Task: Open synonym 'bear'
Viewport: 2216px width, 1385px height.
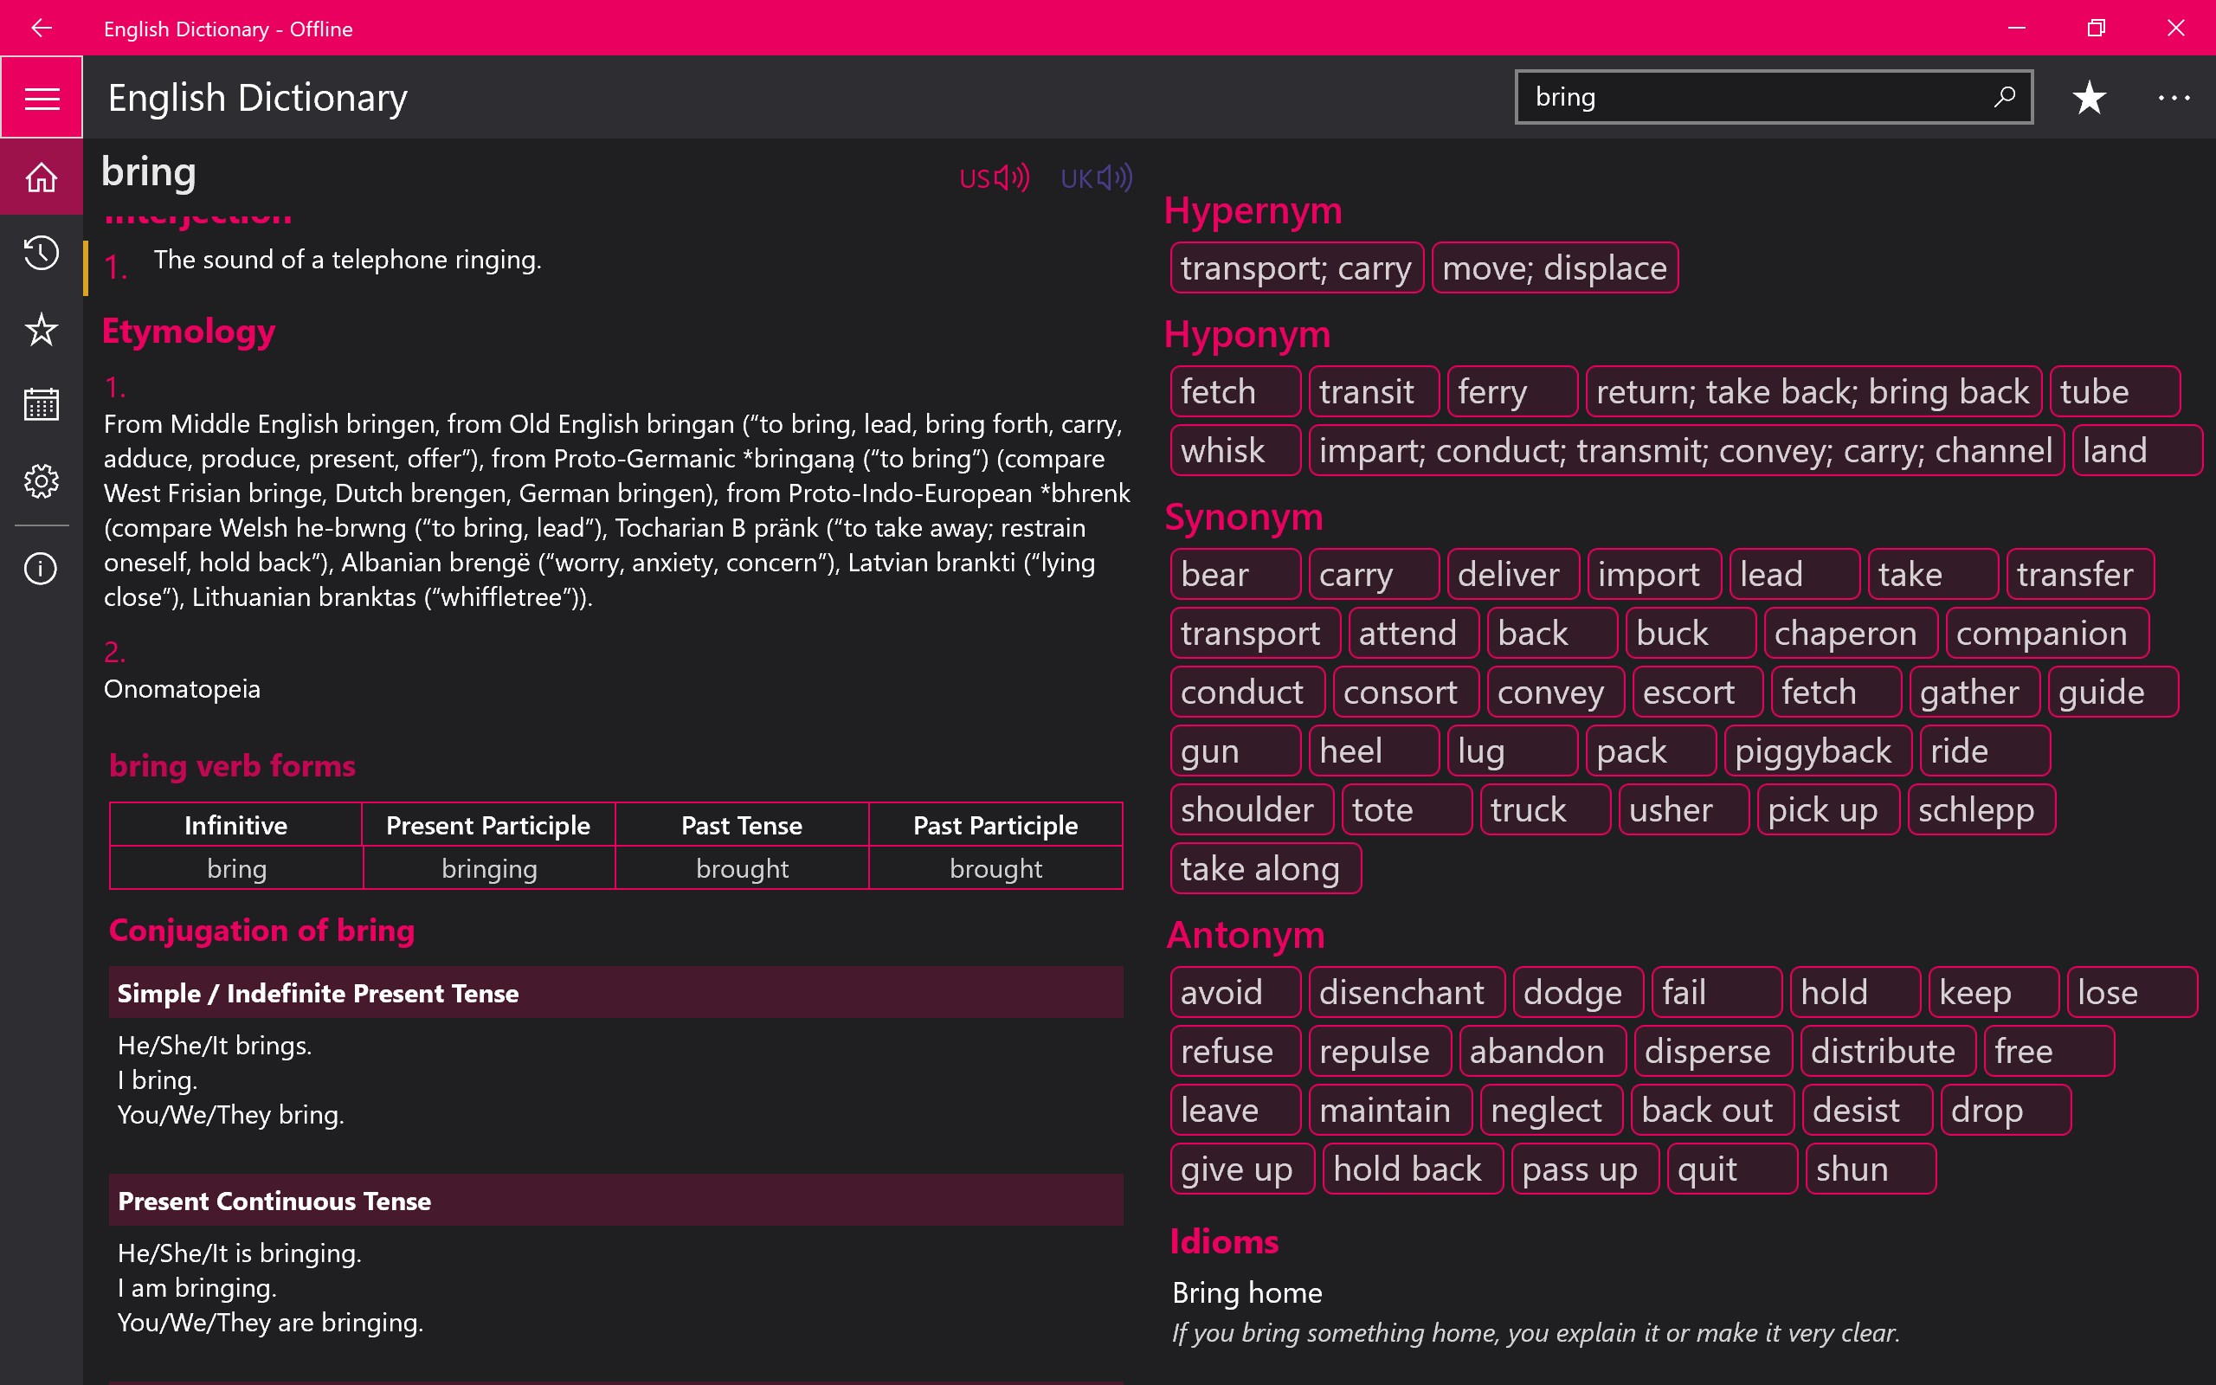Action: click(1235, 574)
